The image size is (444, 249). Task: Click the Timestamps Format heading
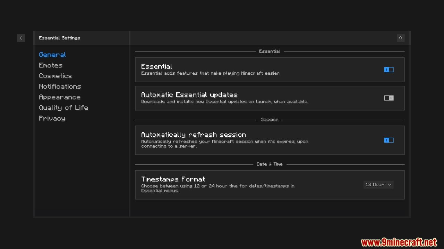click(173, 179)
